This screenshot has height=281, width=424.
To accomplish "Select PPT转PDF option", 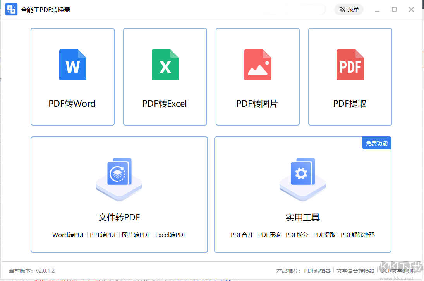I will point(104,235).
